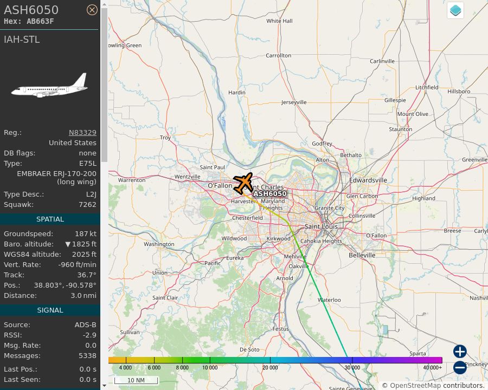This screenshot has height=390, width=488.
Task: Click the Wentzville map label
Action: 188,177
